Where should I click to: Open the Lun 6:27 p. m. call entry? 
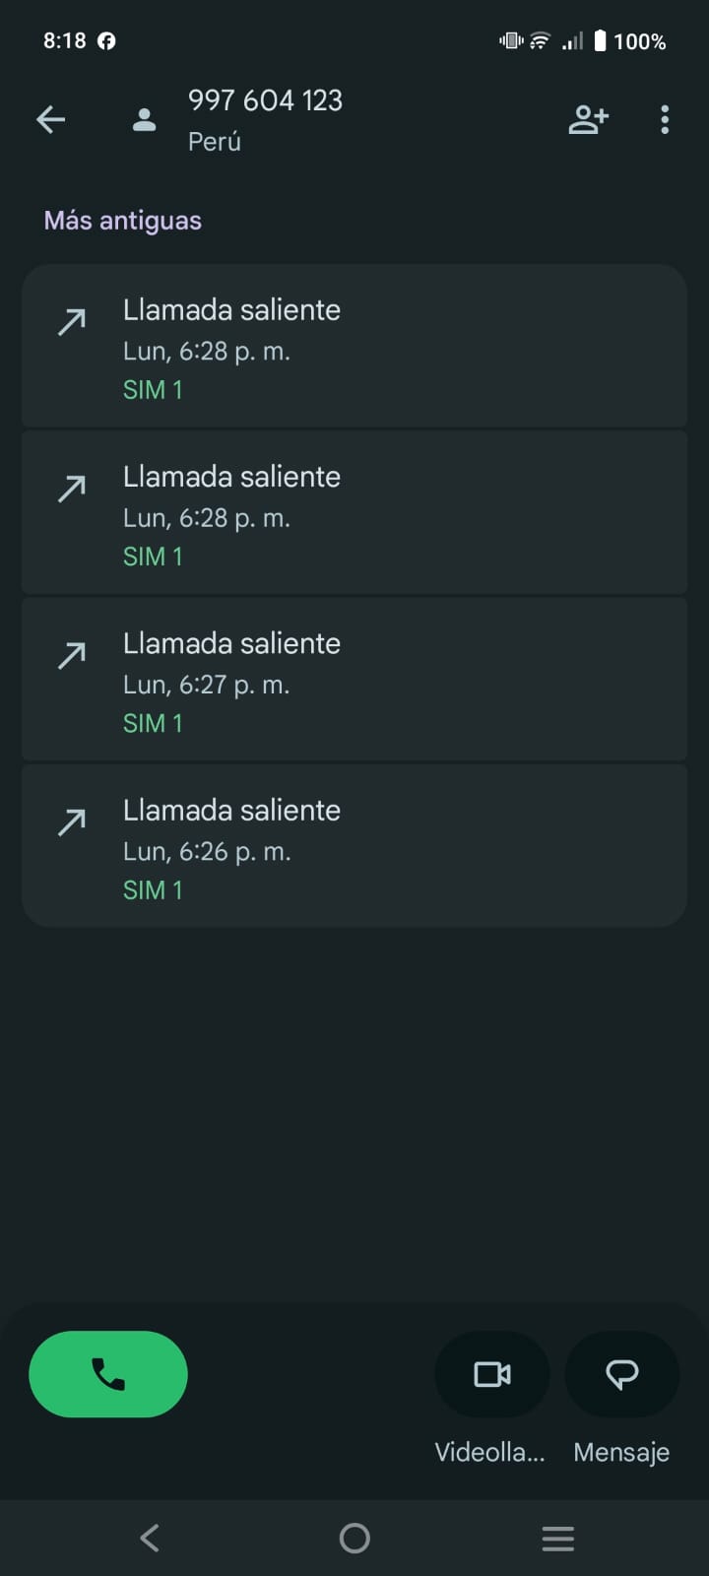click(354, 680)
